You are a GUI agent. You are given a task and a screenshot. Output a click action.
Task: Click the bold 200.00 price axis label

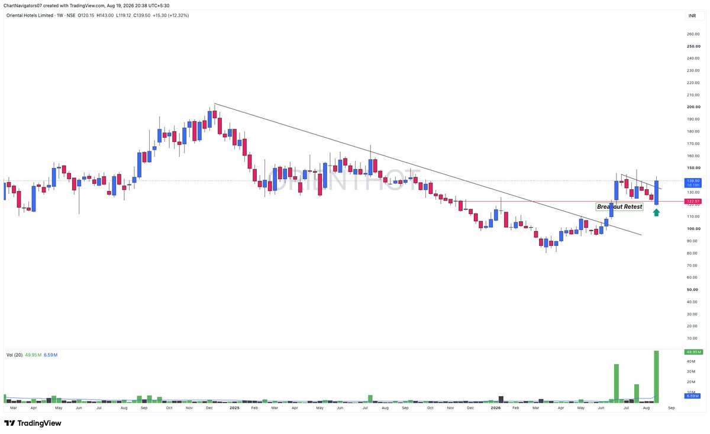coord(693,107)
